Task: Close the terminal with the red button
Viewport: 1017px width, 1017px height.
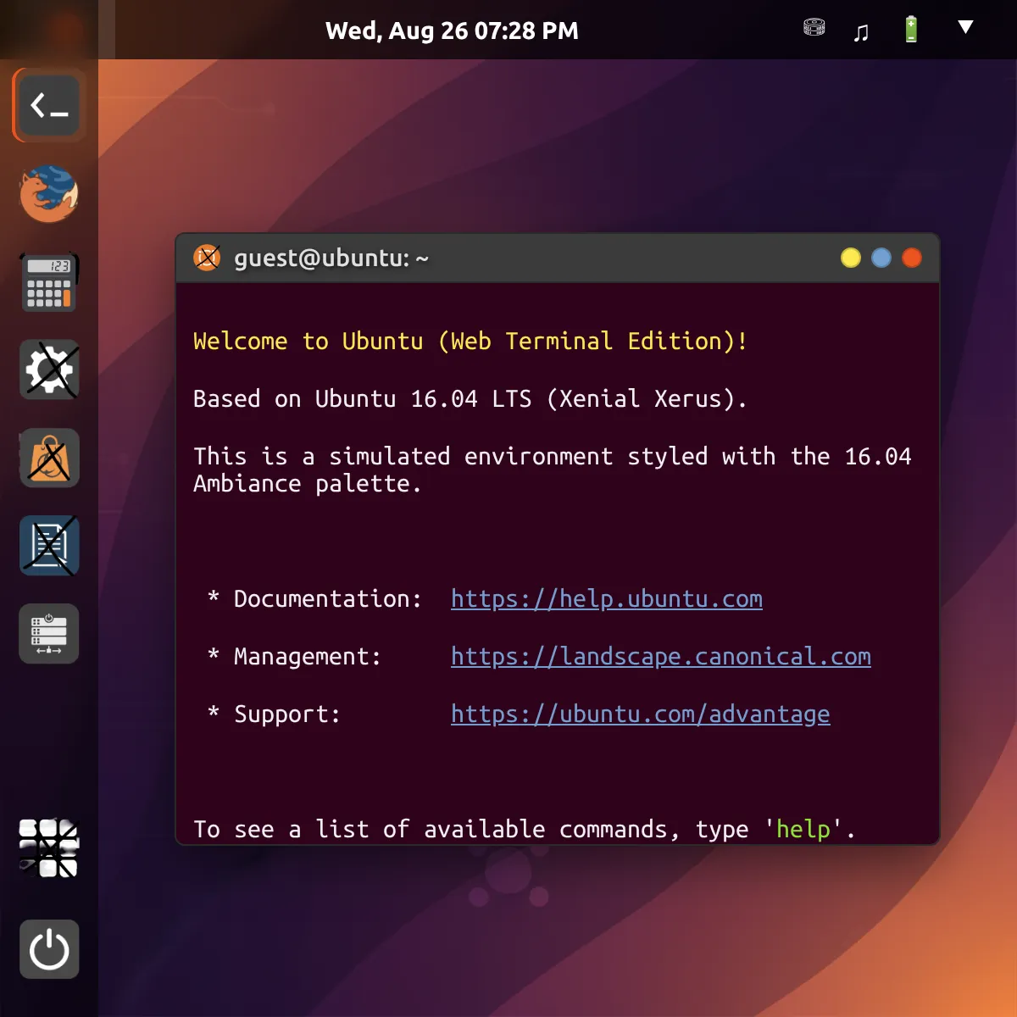Action: pos(912,258)
